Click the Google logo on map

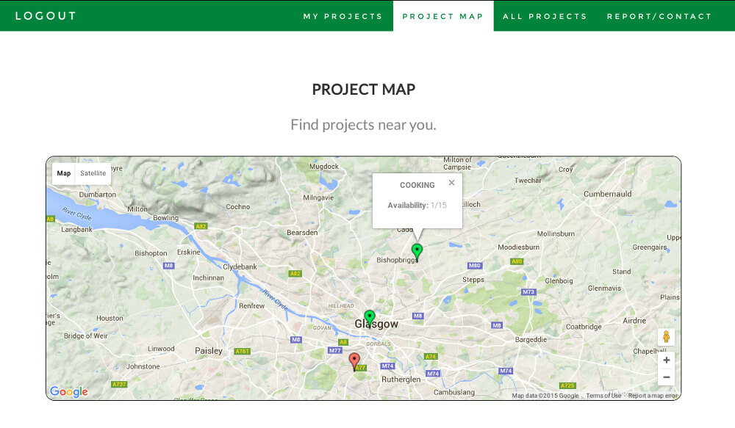click(x=68, y=392)
